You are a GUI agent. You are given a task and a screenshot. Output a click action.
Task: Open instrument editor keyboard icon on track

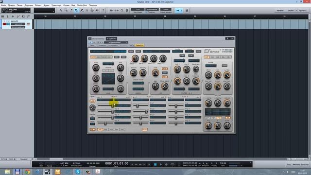[28, 24]
